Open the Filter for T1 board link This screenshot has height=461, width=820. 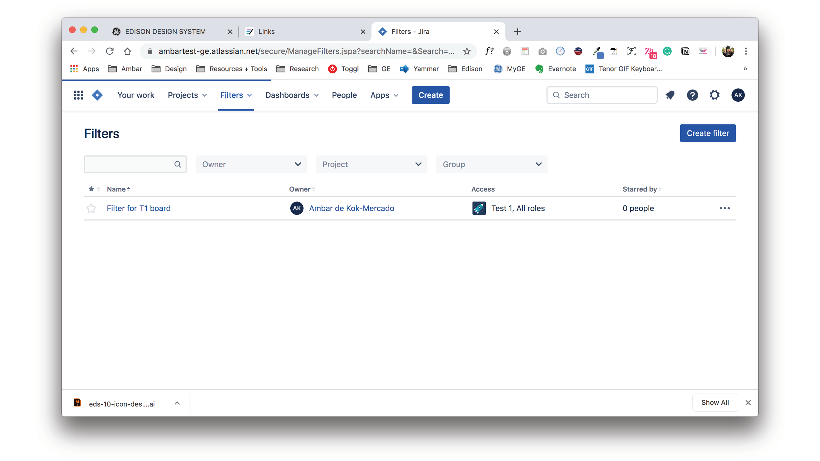[138, 208]
